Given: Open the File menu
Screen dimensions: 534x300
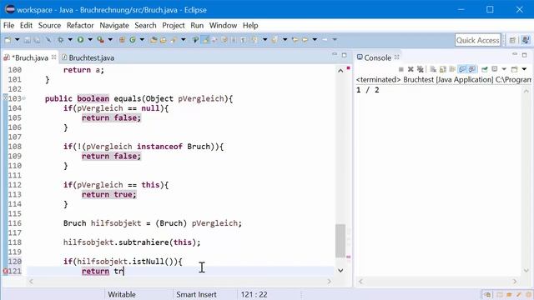Looking at the screenshot, I should pyautogui.click(x=8, y=26).
